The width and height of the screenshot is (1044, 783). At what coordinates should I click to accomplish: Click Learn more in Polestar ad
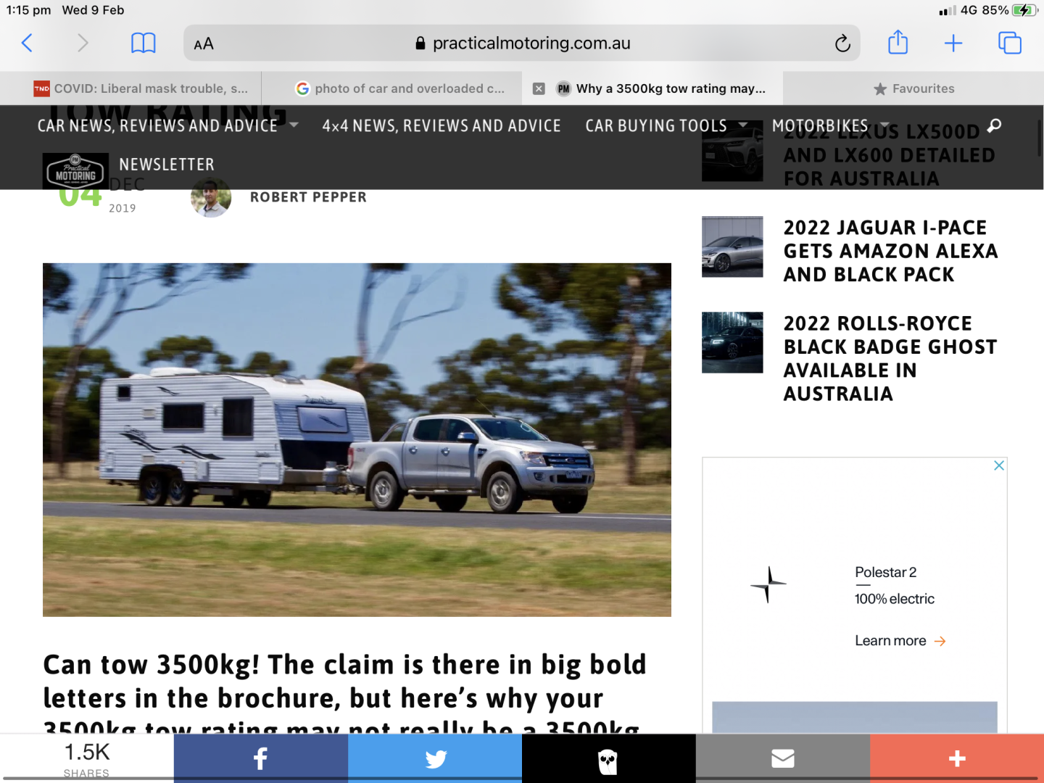click(900, 641)
